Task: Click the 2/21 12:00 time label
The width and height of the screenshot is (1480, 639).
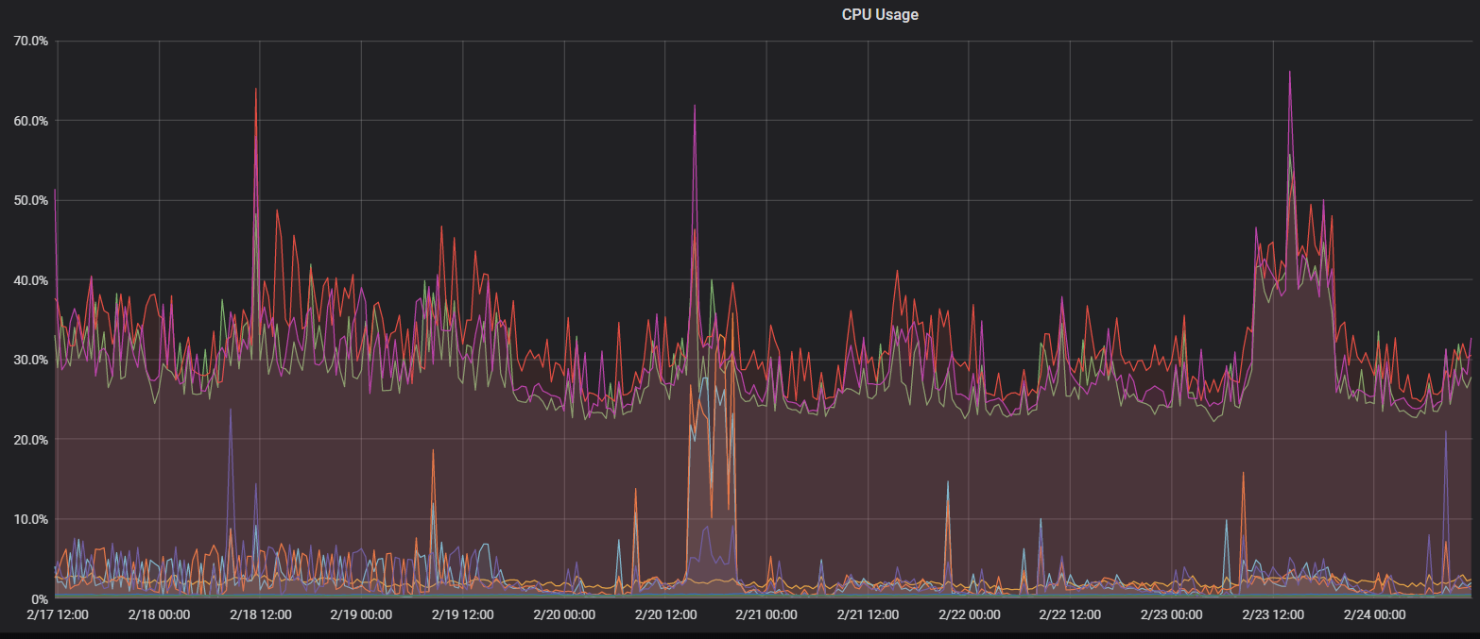Action: click(x=868, y=614)
